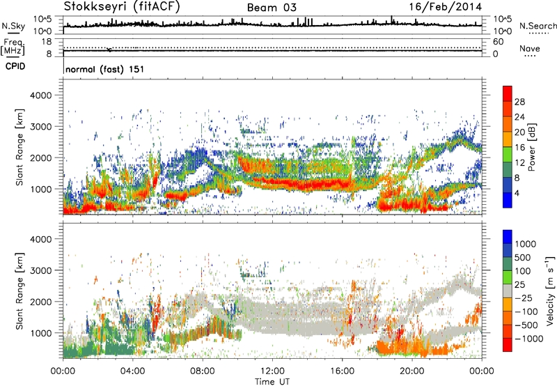Click the velocity color bar gray segment
The image size is (557, 386).
point(508,291)
